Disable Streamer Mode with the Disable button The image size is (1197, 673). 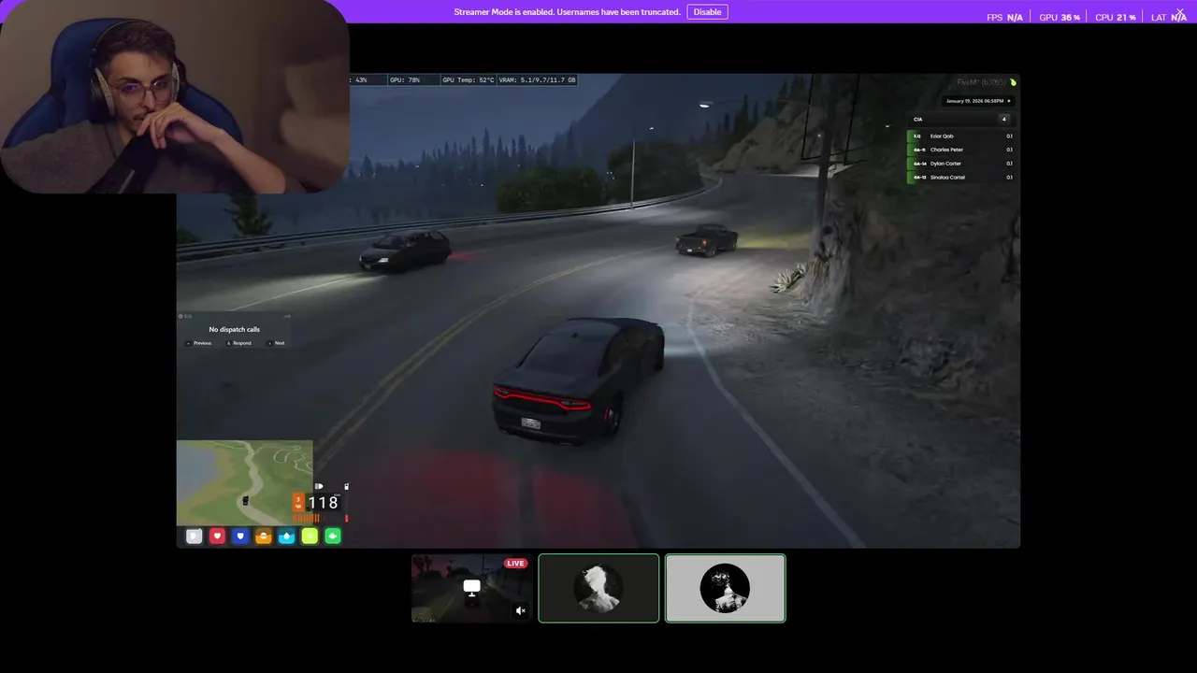coord(707,12)
